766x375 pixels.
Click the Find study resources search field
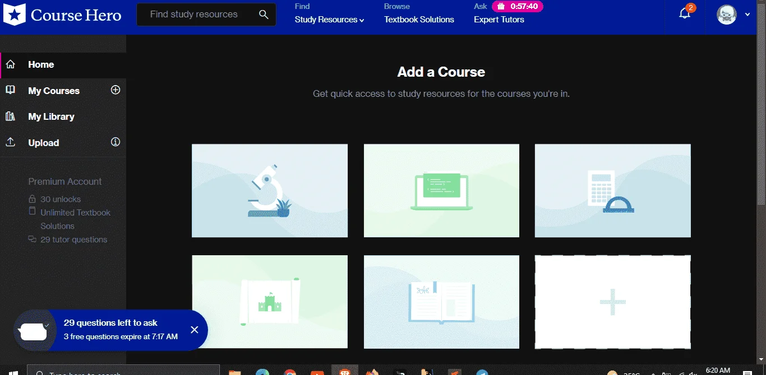206,15
